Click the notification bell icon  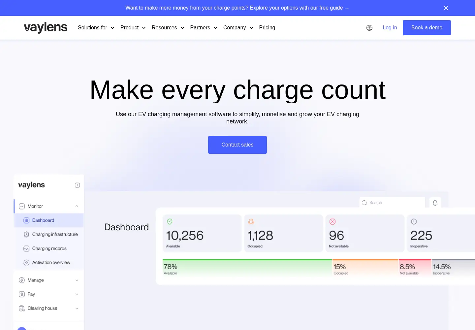[435, 203]
